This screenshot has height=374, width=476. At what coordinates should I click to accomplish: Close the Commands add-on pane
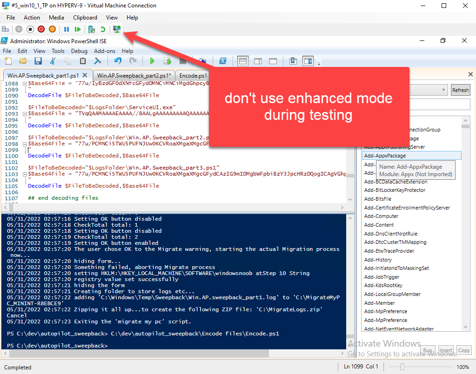(x=470, y=74)
